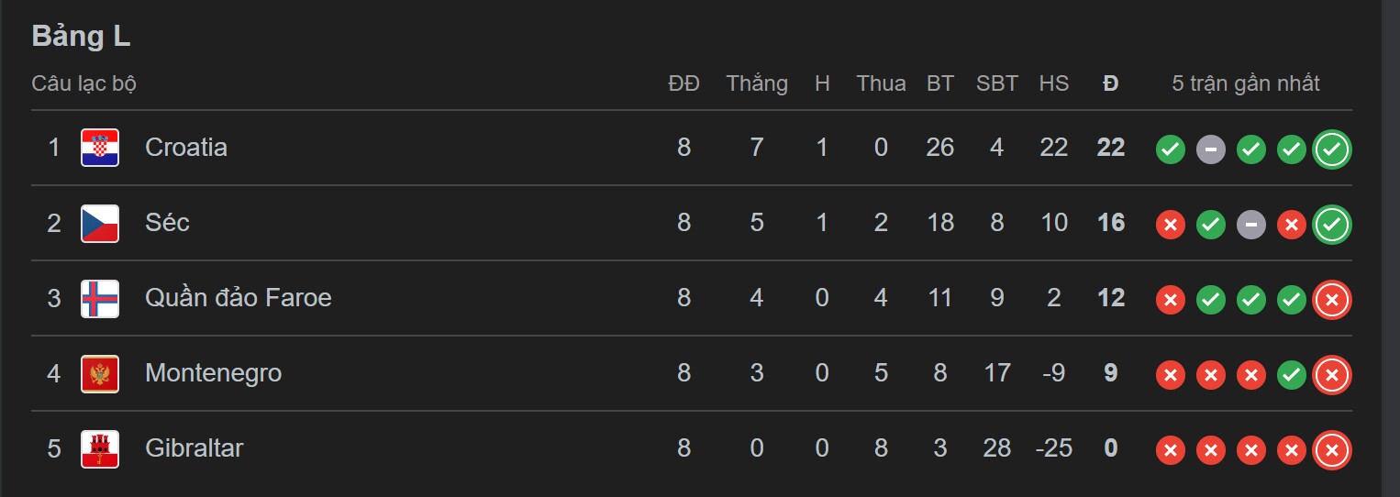Open the Croatia team link
Image resolution: width=1400 pixels, height=497 pixels.
click(x=186, y=148)
